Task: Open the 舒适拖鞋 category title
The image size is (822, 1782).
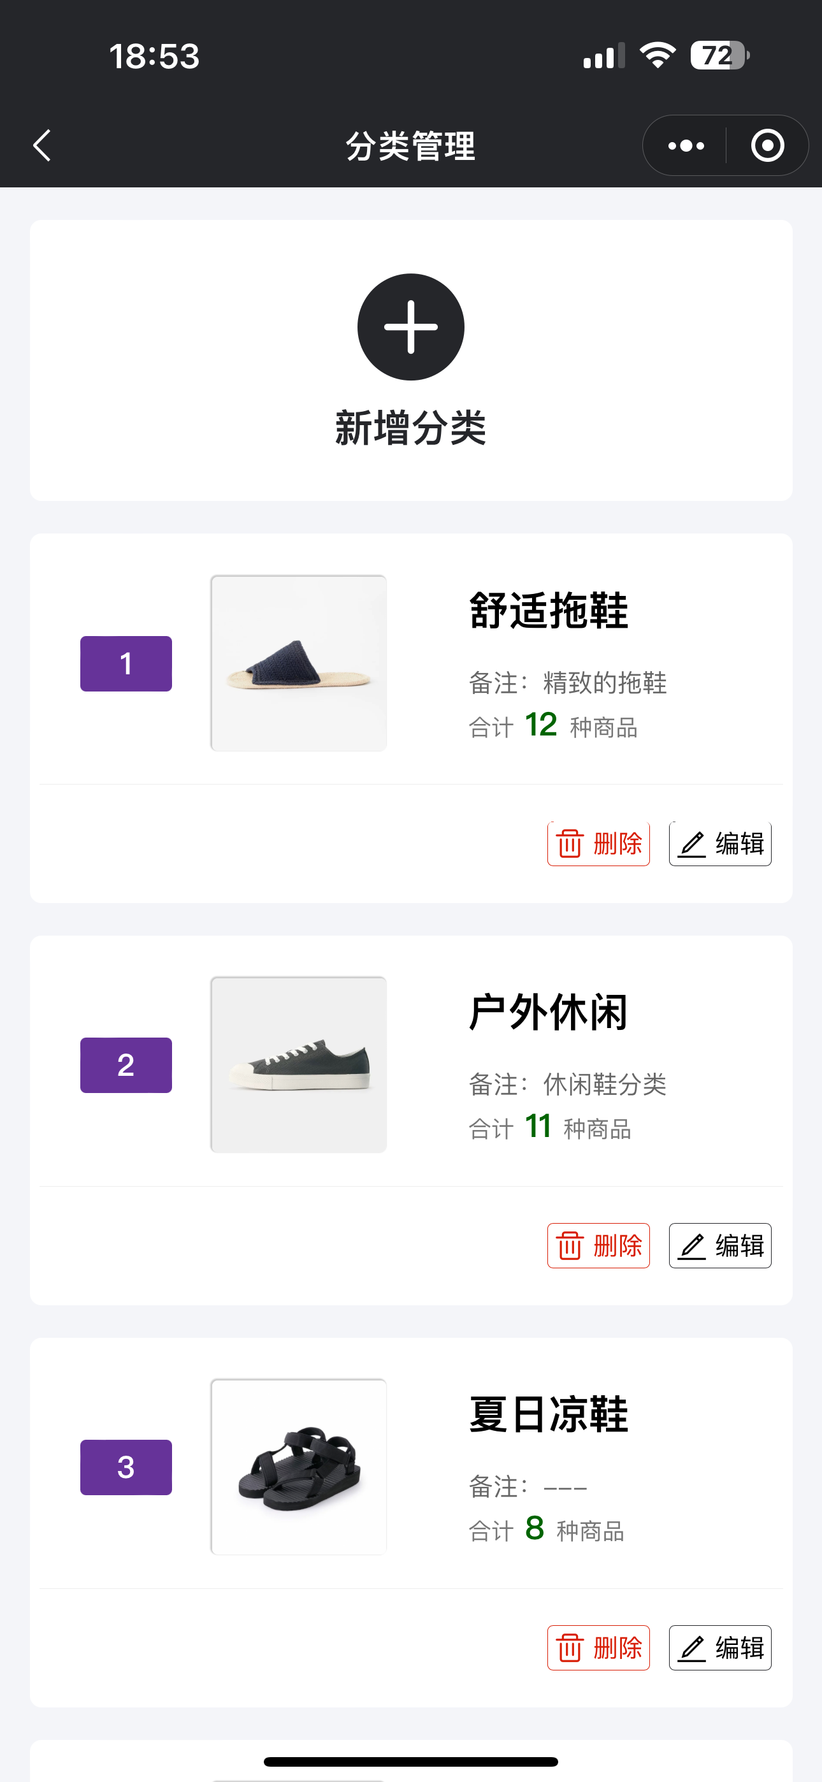Action: 548,611
